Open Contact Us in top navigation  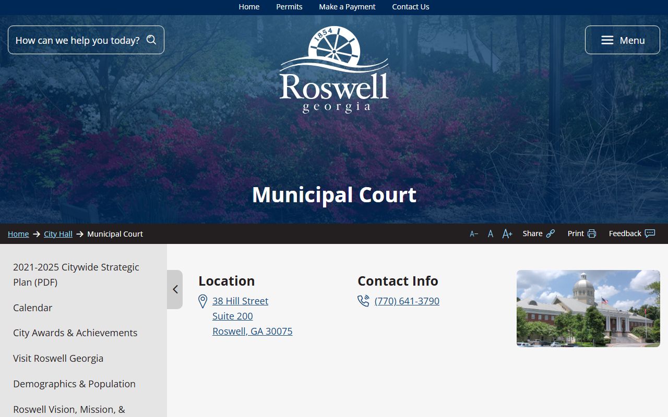coord(411,7)
